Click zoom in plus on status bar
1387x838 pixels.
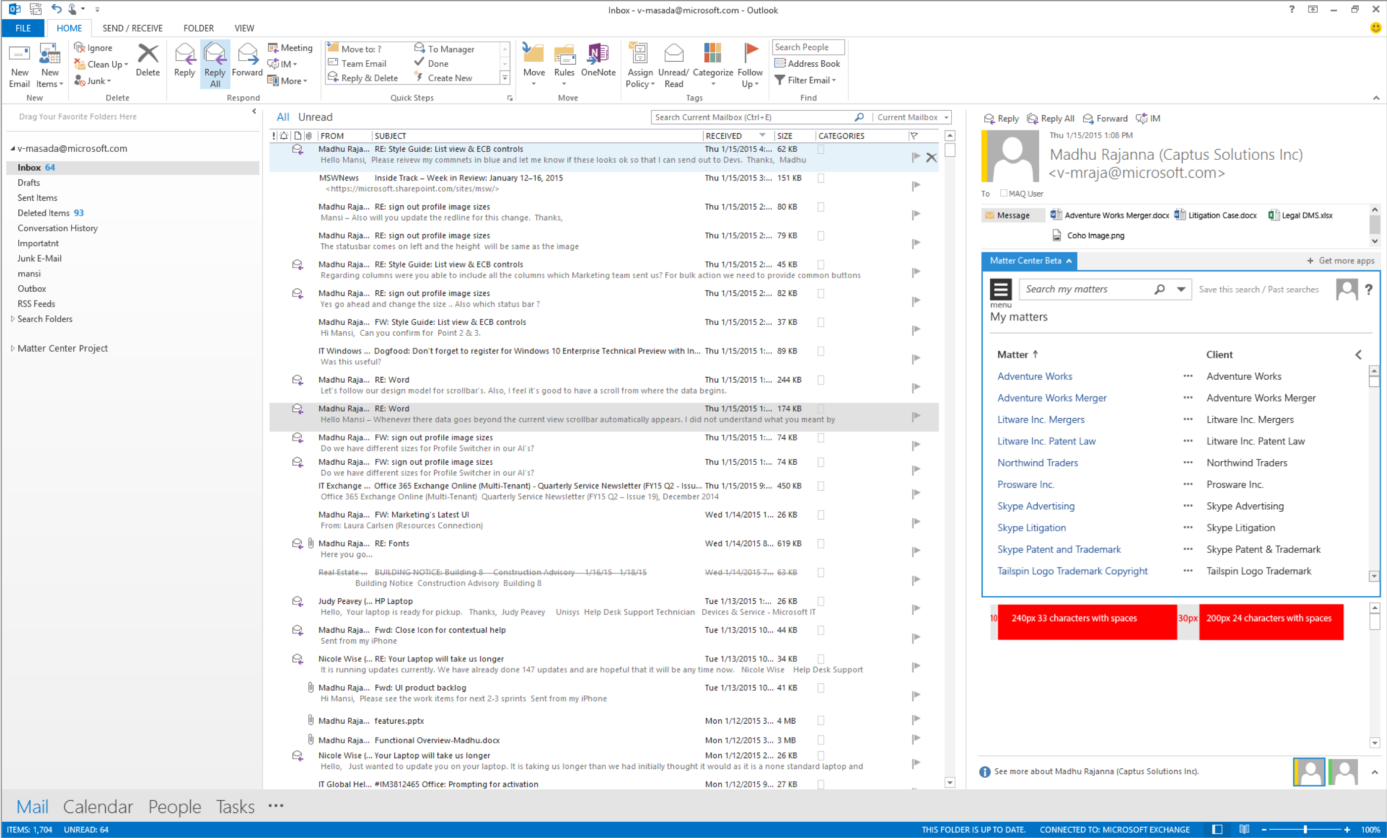tap(1347, 830)
